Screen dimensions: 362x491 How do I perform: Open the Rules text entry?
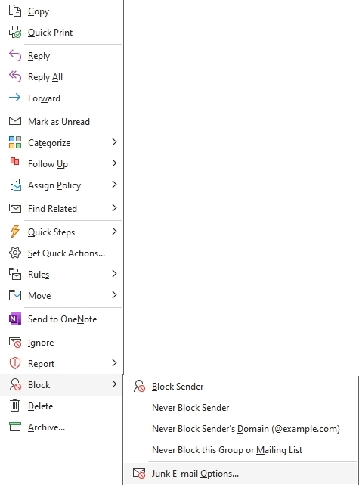[x=39, y=275]
